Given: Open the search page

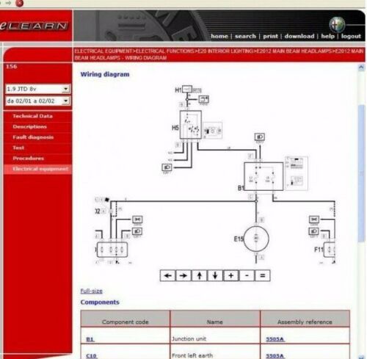Looking at the screenshot, I should 245,36.
